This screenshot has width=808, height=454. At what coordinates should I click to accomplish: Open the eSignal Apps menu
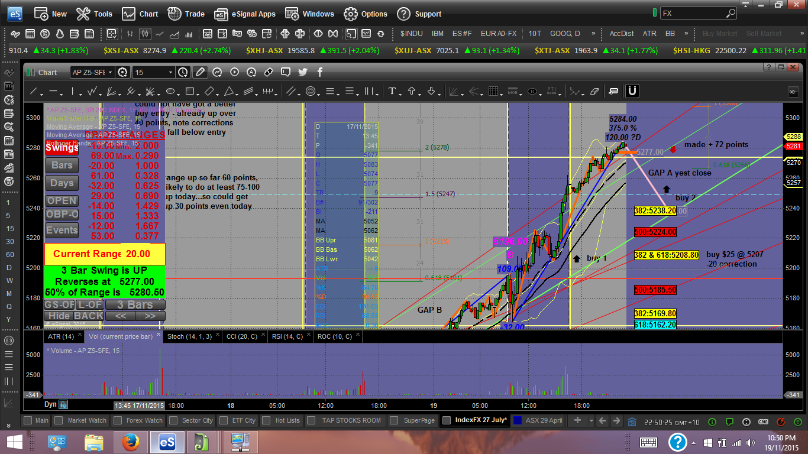tap(245, 14)
